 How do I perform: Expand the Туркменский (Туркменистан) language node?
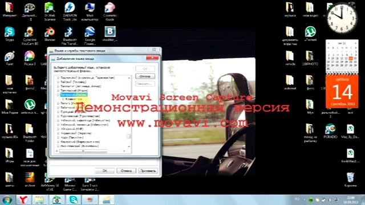tap(58, 116)
